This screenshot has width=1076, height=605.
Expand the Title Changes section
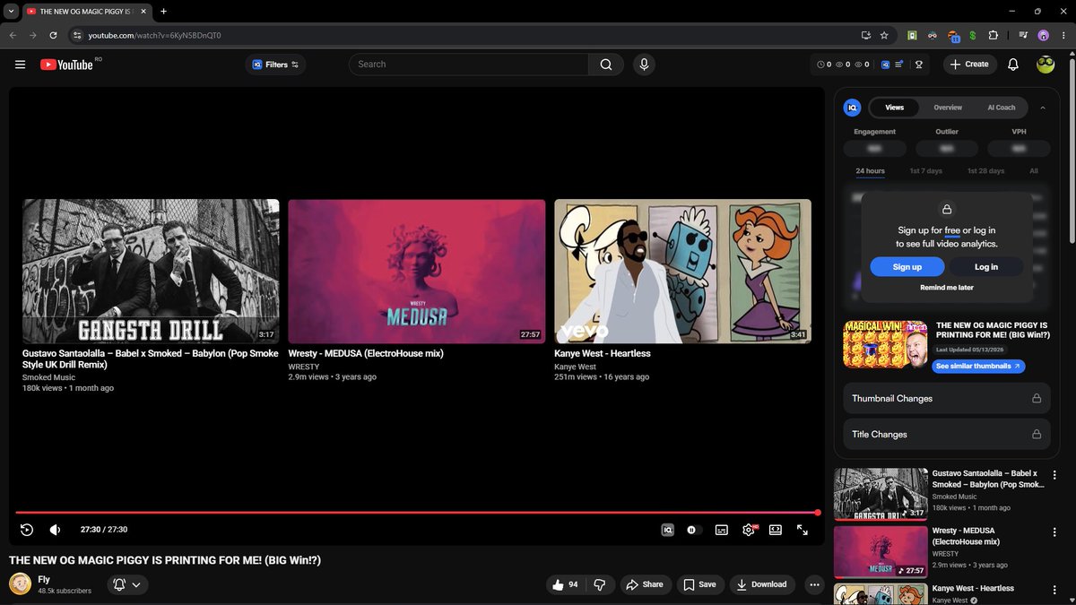point(946,434)
